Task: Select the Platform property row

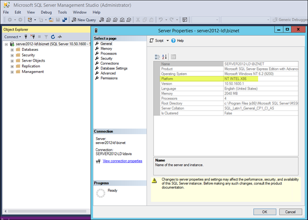Action: click(x=229, y=79)
